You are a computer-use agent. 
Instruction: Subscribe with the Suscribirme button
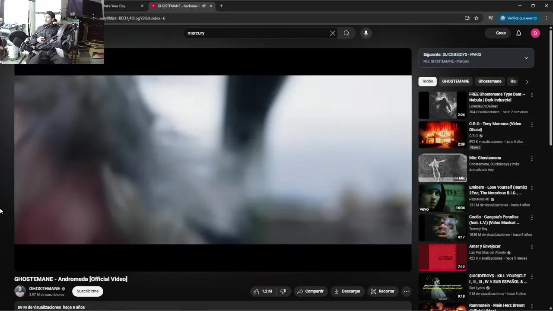(88, 291)
